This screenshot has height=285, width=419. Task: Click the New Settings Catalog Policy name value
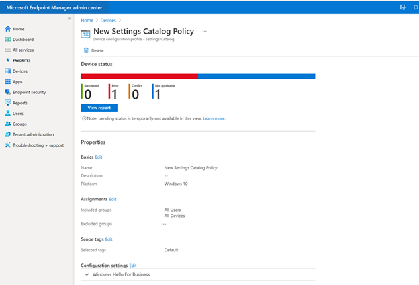(x=191, y=168)
